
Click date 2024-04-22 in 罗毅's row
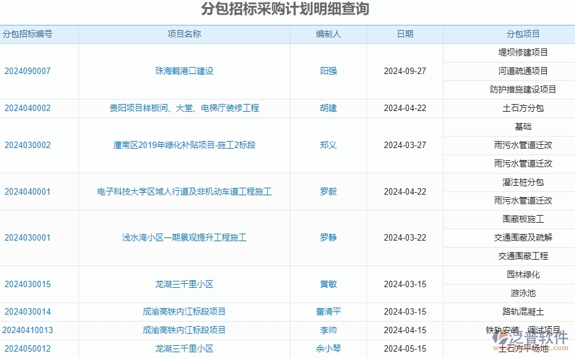tap(405, 191)
